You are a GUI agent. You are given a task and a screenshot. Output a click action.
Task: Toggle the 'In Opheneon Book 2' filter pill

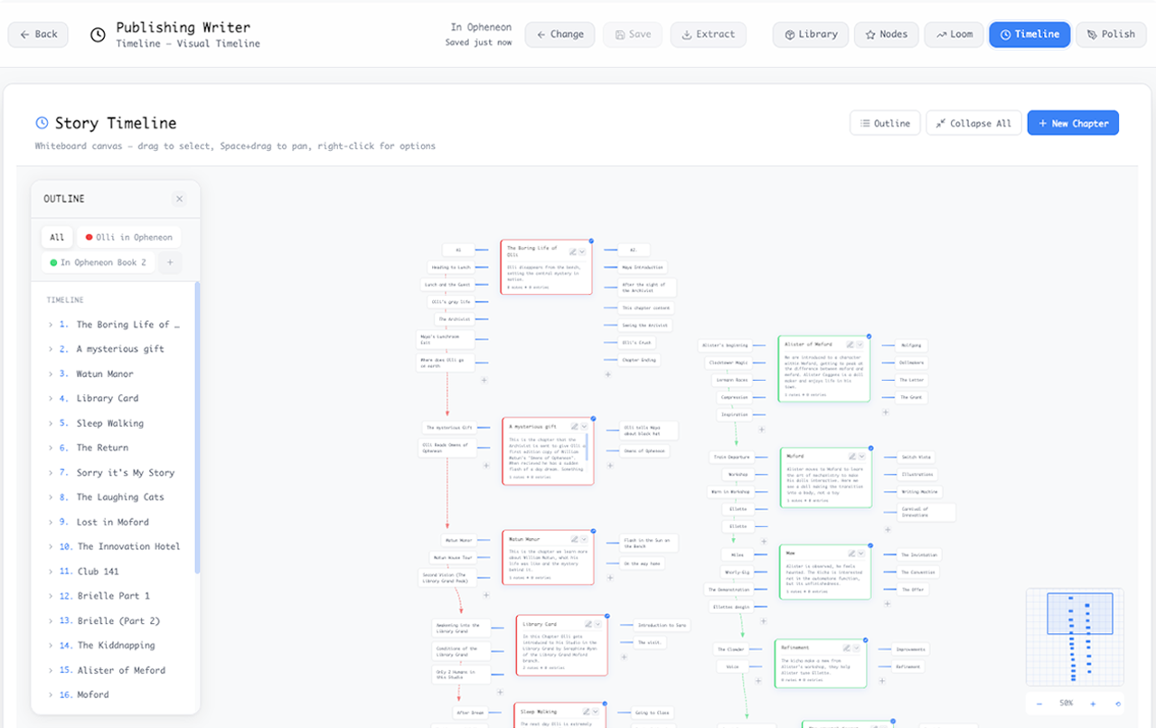click(x=98, y=261)
